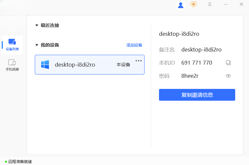Image resolution: width=249 pixels, height=165 pixels.
Task: Click the 我的设备 heading text
Action: coord(50,45)
